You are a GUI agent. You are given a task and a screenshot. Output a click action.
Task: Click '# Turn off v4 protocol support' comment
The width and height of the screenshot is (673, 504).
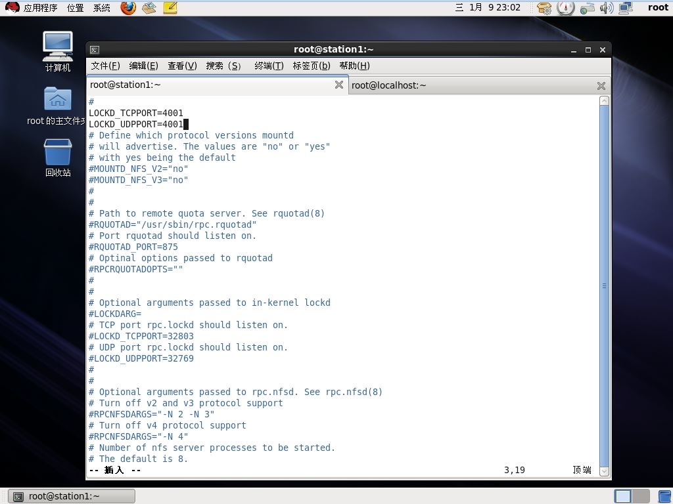(x=168, y=425)
